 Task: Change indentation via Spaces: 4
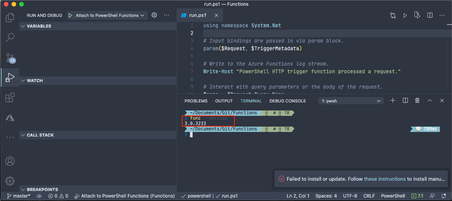326,196
